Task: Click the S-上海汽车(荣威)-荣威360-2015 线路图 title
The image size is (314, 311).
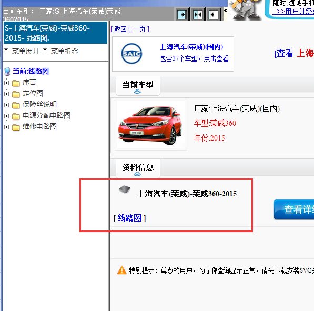Action: [x=55, y=33]
